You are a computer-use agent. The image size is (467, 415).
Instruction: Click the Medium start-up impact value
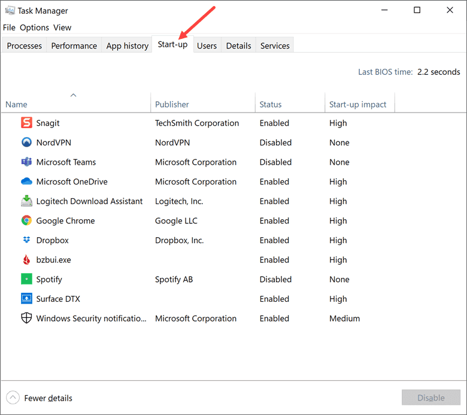click(345, 319)
